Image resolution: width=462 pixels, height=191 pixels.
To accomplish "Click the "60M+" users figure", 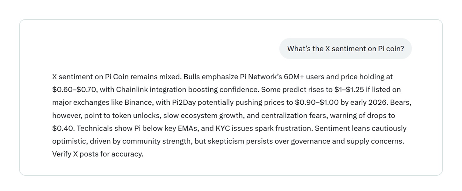I will pos(292,77).
